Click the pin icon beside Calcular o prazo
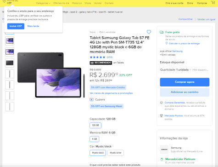This screenshot has height=167, width=218. [167, 43]
